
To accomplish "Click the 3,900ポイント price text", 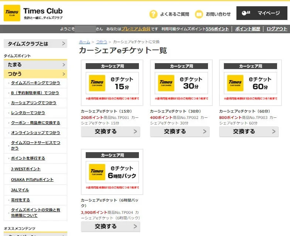I will [94, 212].
